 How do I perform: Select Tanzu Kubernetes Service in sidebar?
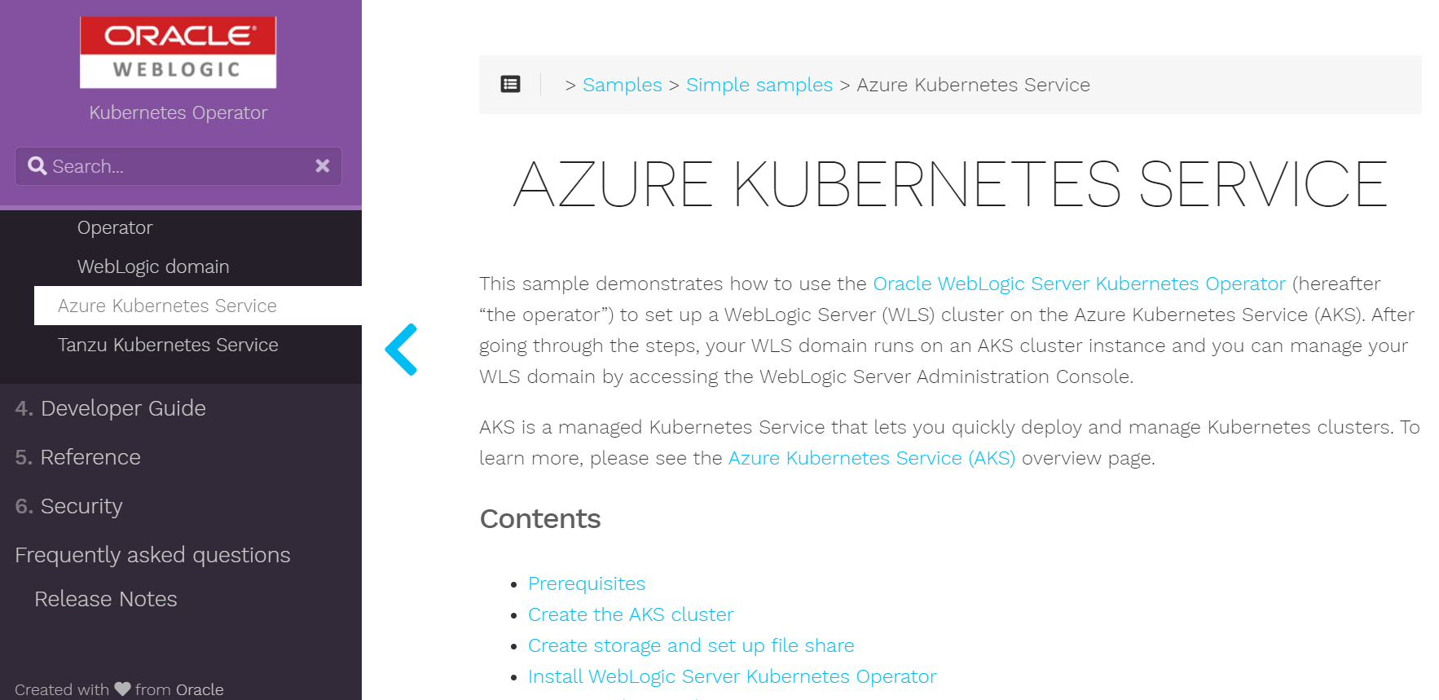click(x=168, y=345)
